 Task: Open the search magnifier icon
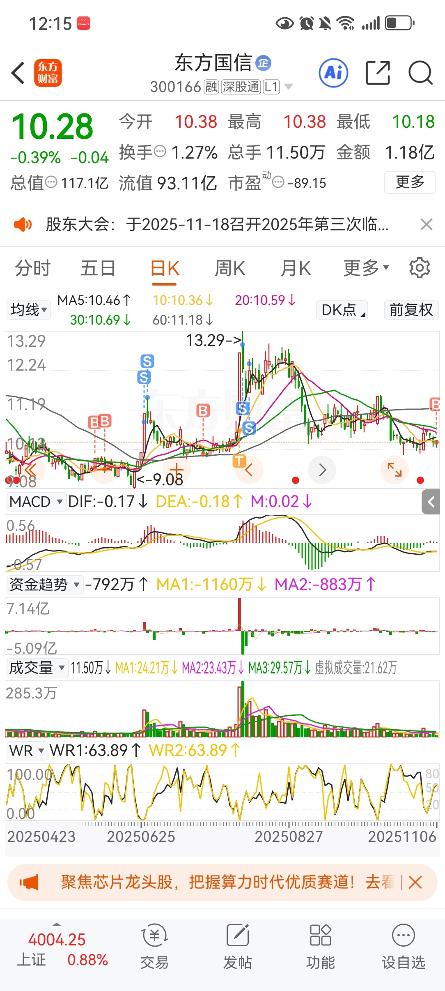pos(420,73)
